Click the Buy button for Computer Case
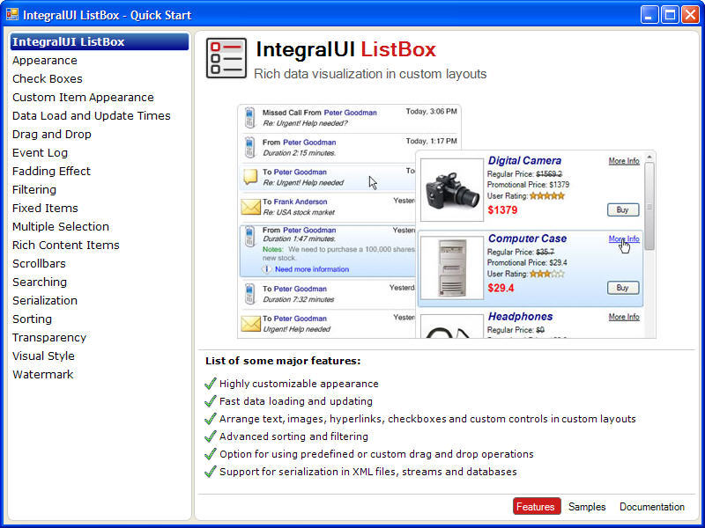 (623, 288)
